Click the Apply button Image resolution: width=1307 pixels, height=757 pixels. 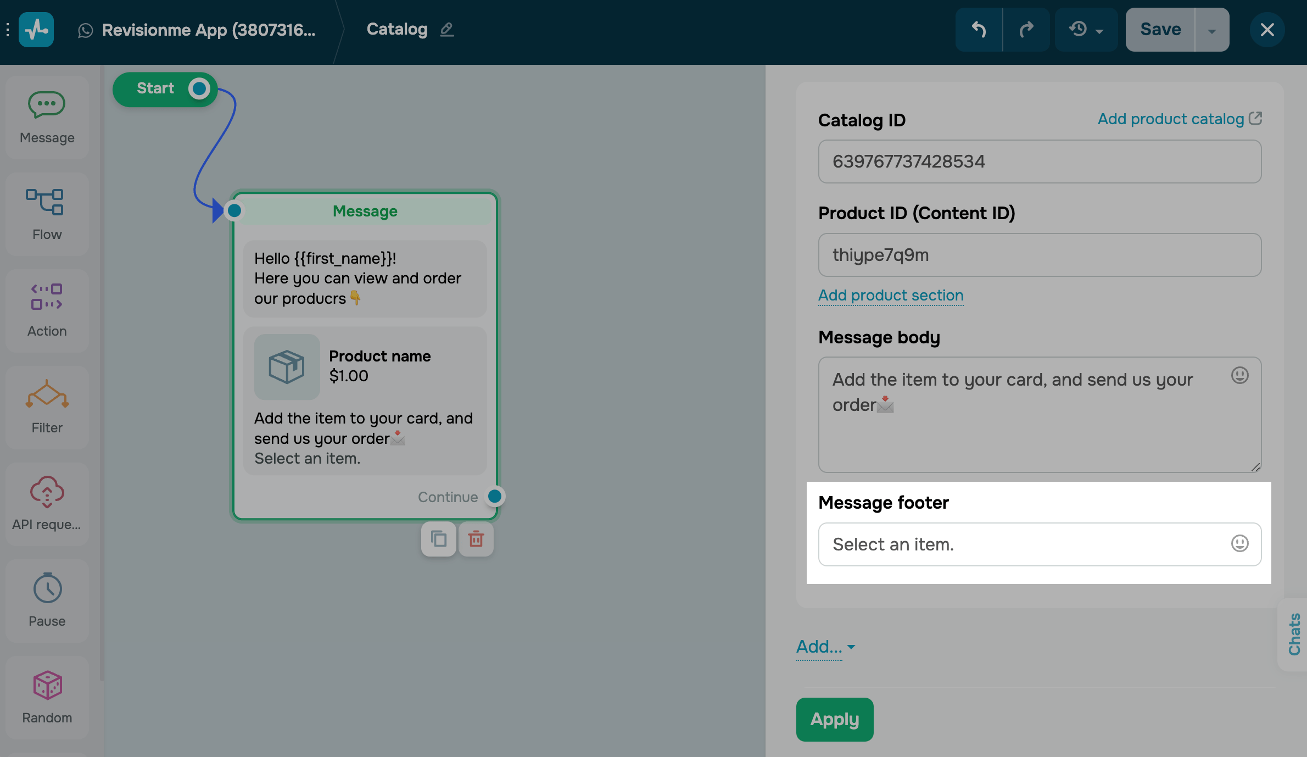(x=835, y=719)
